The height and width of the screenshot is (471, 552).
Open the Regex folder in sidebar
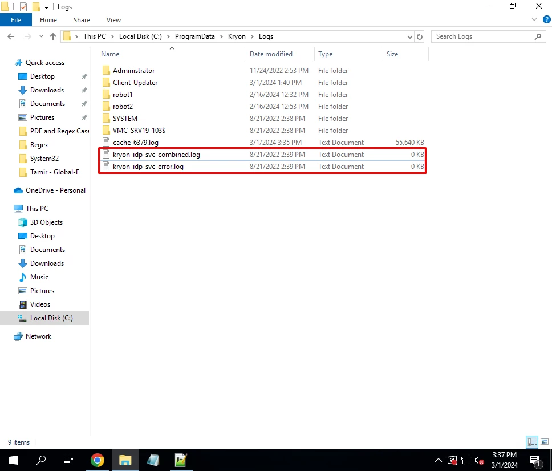[39, 145]
